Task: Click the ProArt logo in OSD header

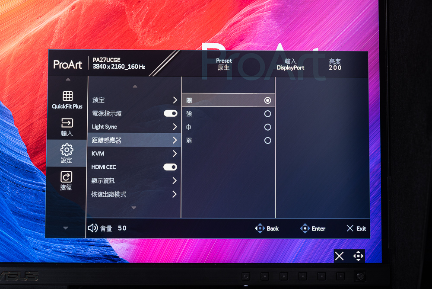Action: [67, 64]
